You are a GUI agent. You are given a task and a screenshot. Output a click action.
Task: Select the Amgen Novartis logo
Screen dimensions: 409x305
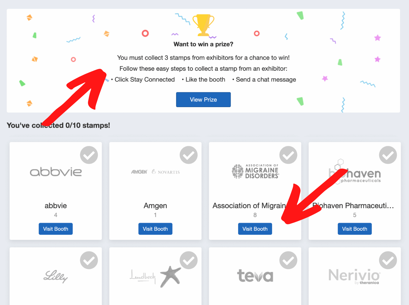point(155,172)
